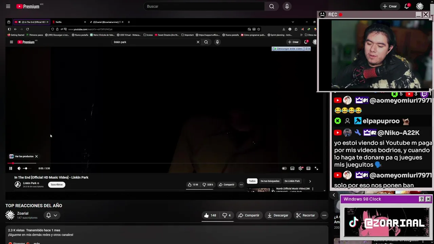Viewport: 434px width, 244px height.
Task: Open the Linkin Park channel avatar
Action: tap(18, 184)
